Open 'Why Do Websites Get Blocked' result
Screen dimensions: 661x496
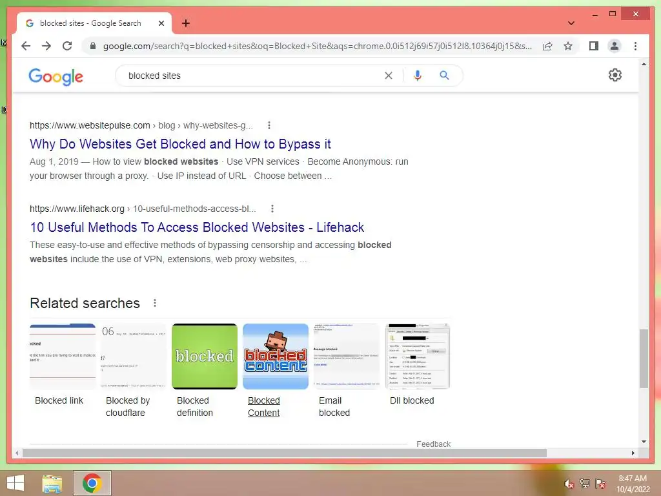(x=180, y=144)
